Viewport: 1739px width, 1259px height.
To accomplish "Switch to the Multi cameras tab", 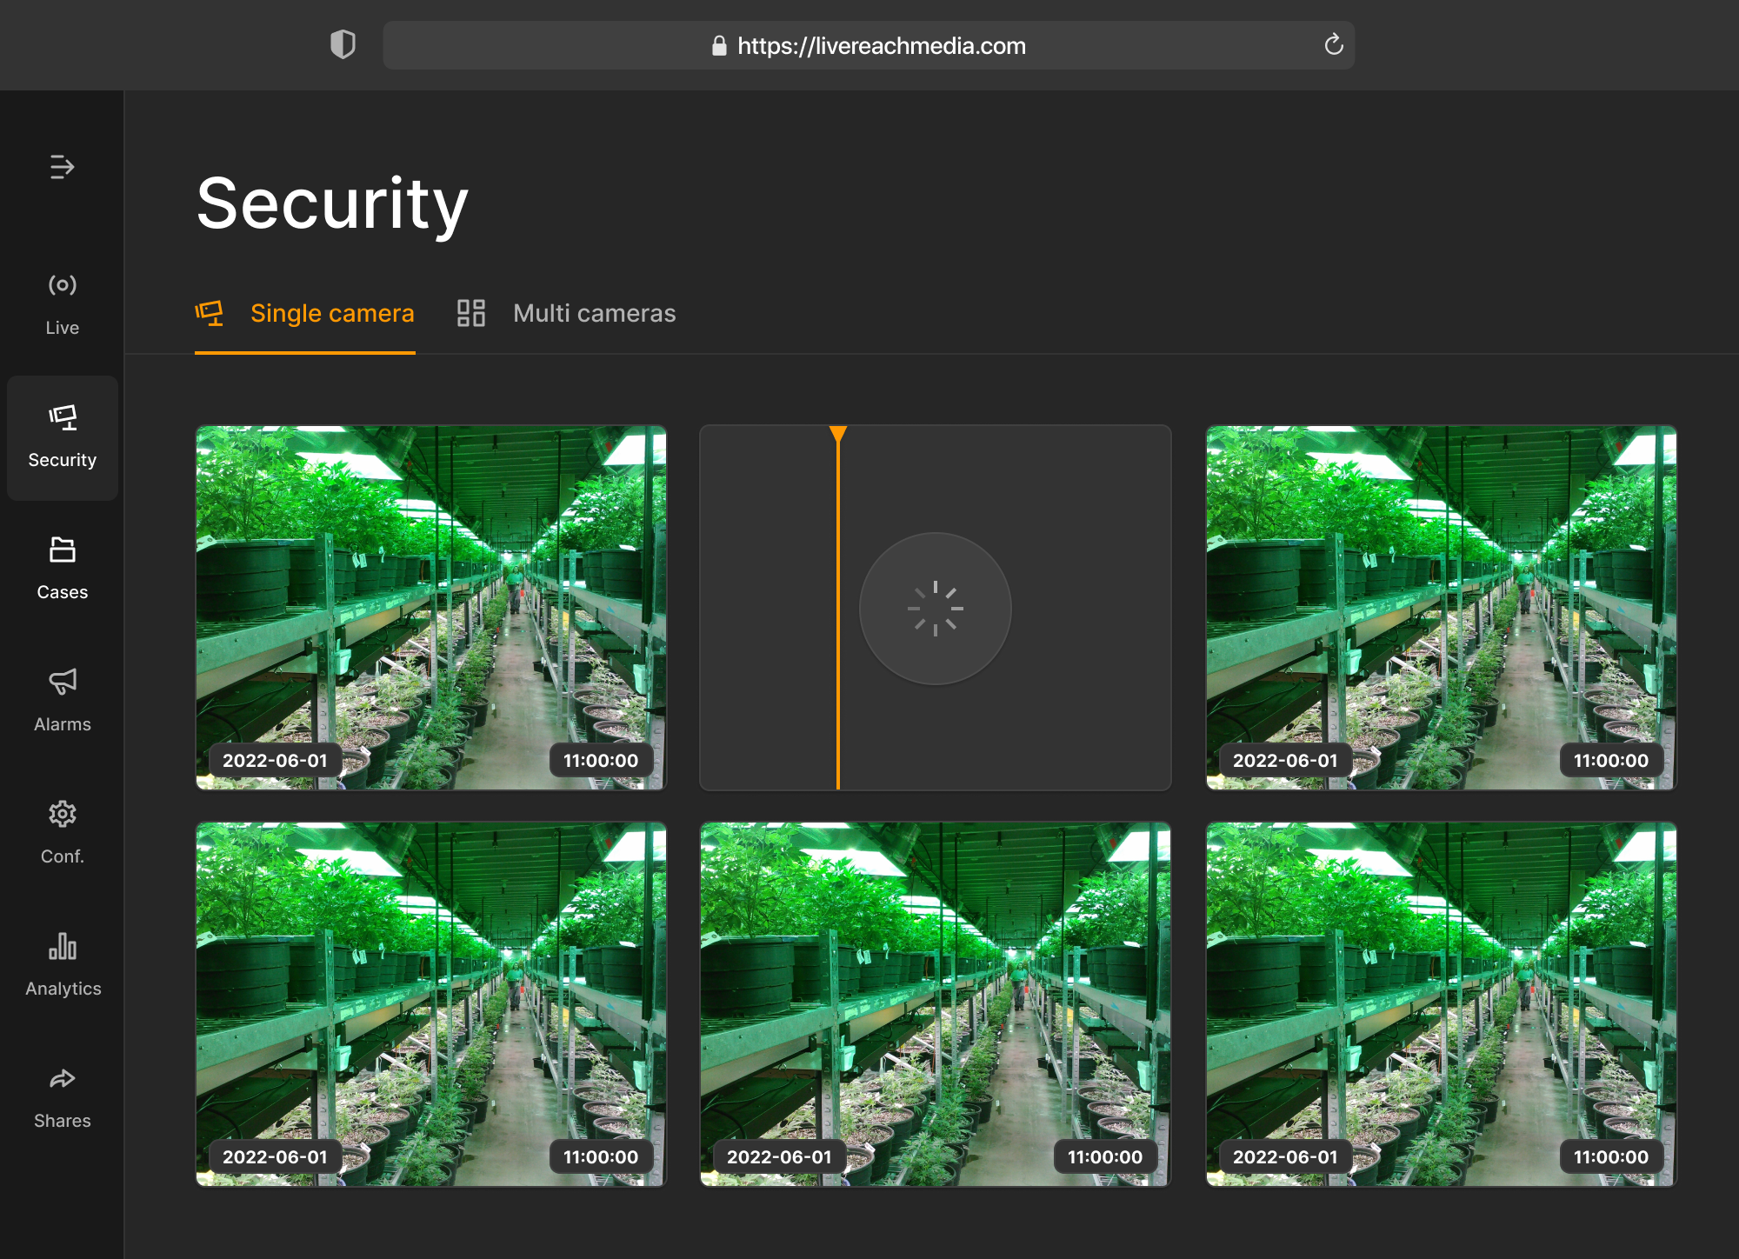I will [x=567, y=313].
